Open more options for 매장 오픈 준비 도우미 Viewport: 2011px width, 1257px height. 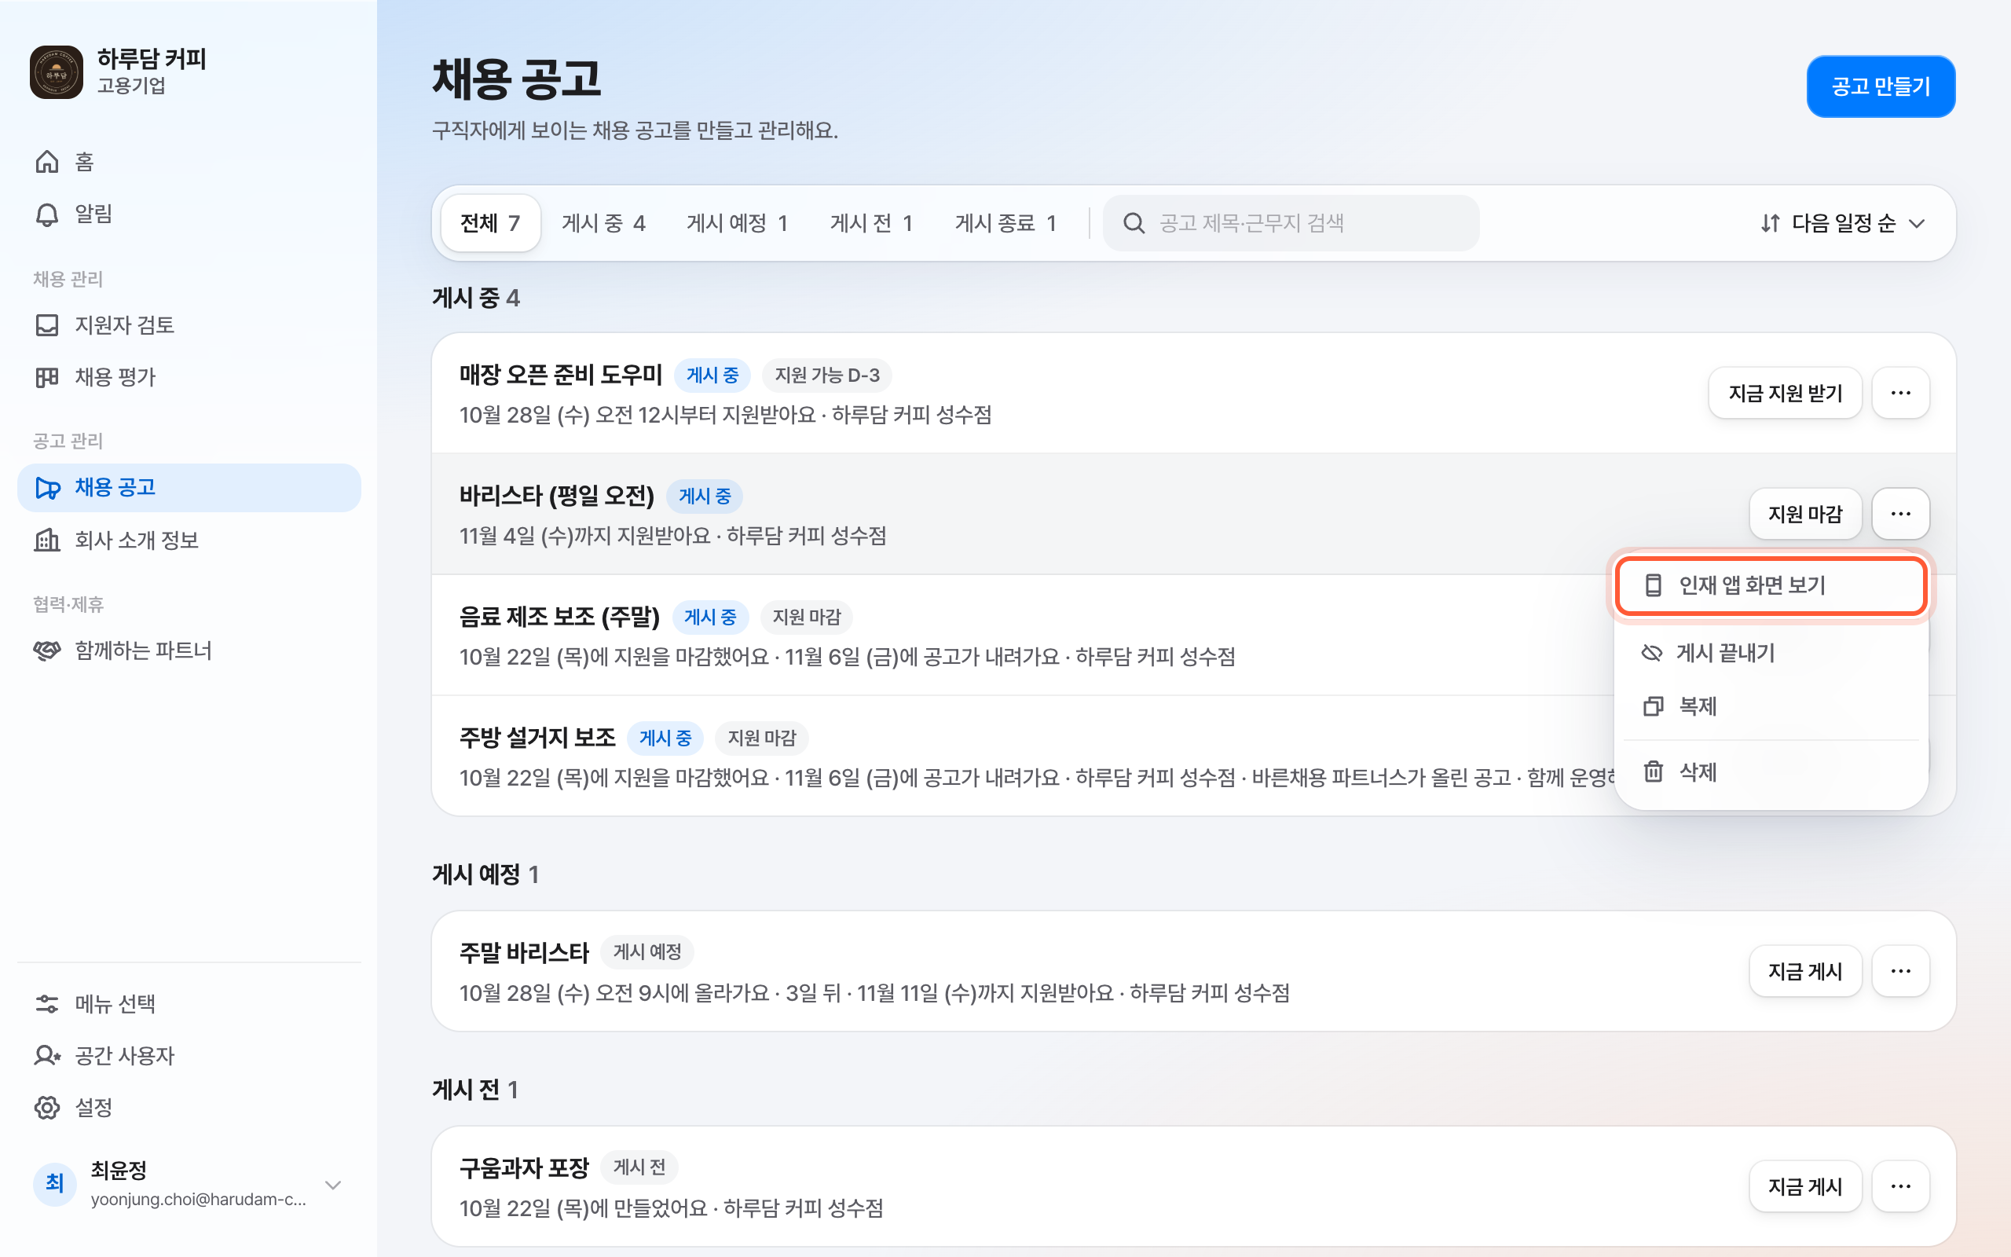pos(1900,394)
